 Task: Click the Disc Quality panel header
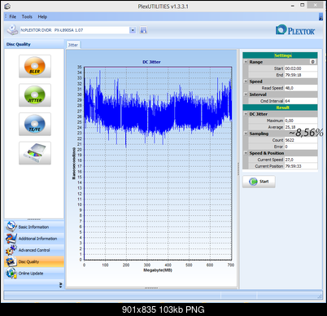click(x=34, y=44)
